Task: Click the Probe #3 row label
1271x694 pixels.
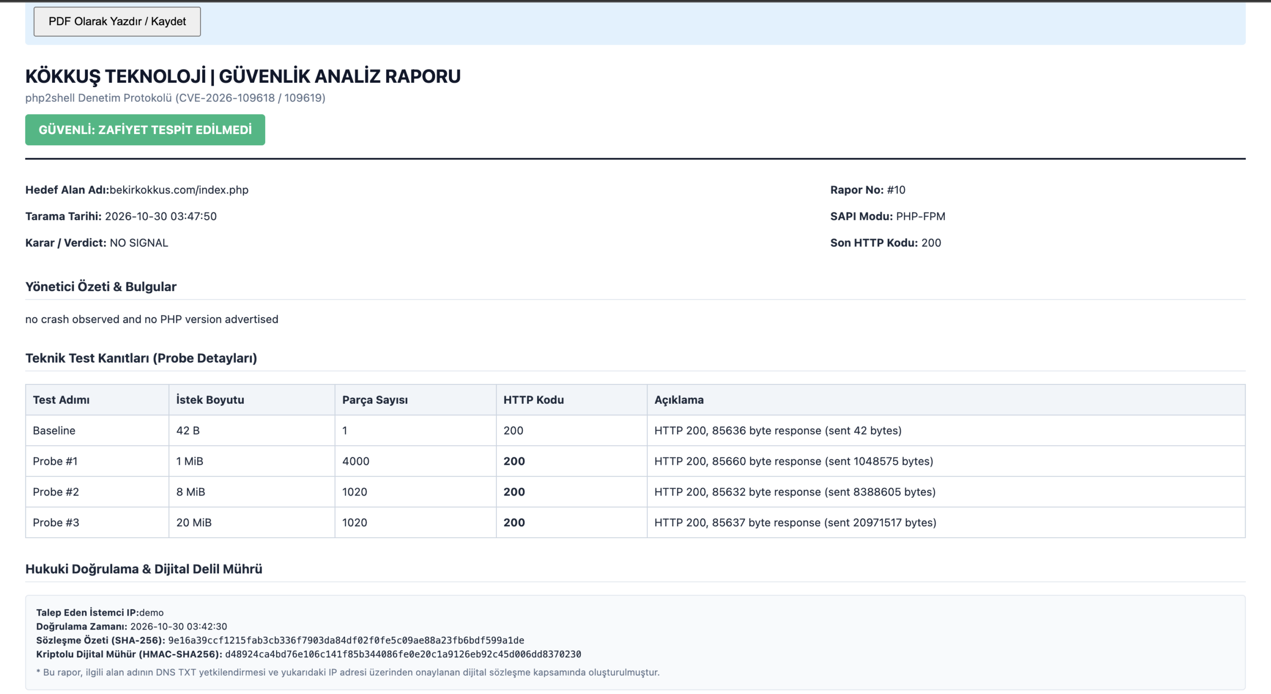Action: pos(56,523)
